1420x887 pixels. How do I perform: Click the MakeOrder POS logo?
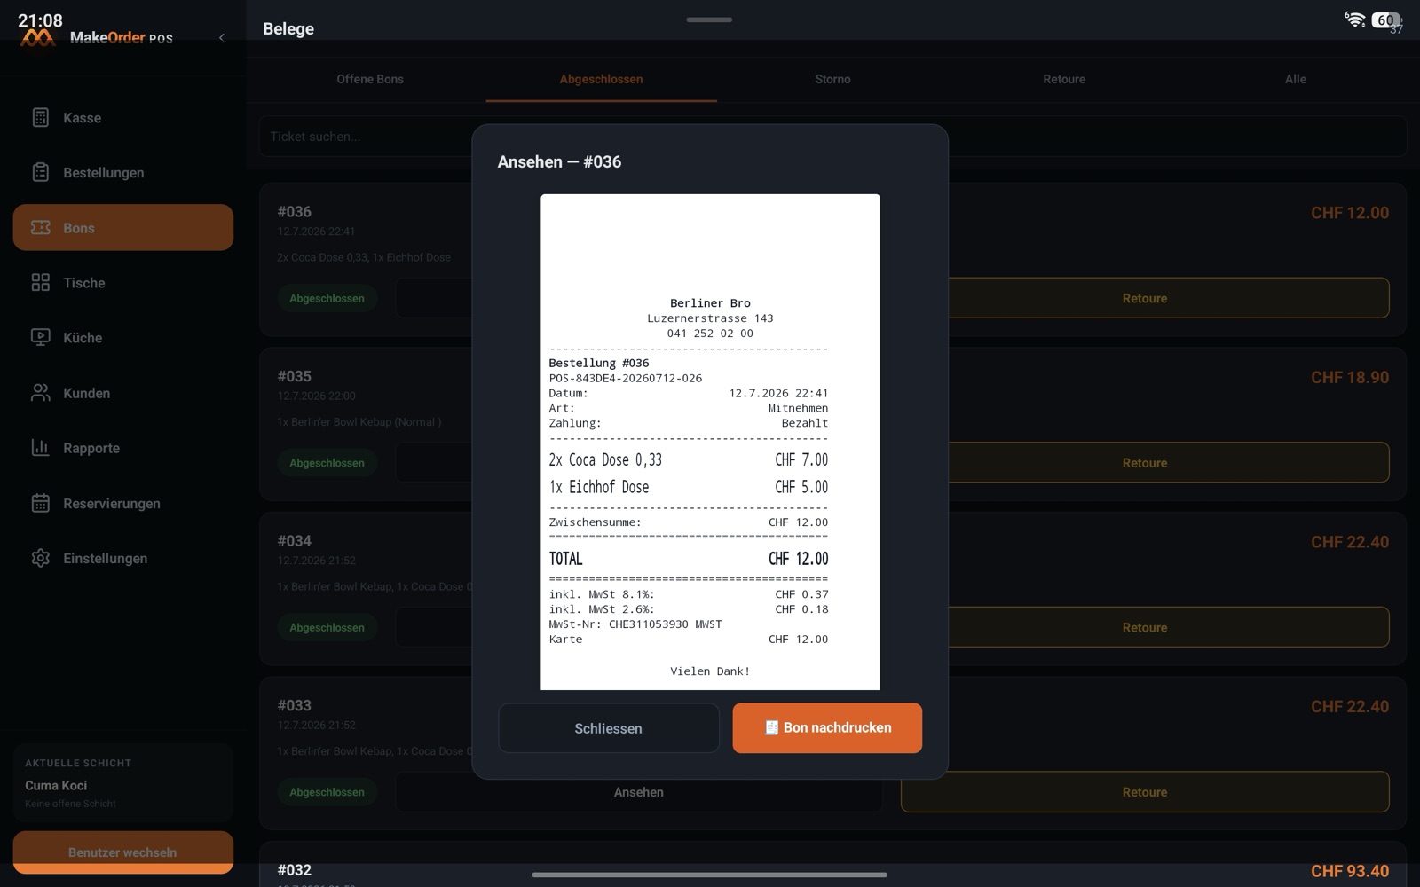click(97, 37)
